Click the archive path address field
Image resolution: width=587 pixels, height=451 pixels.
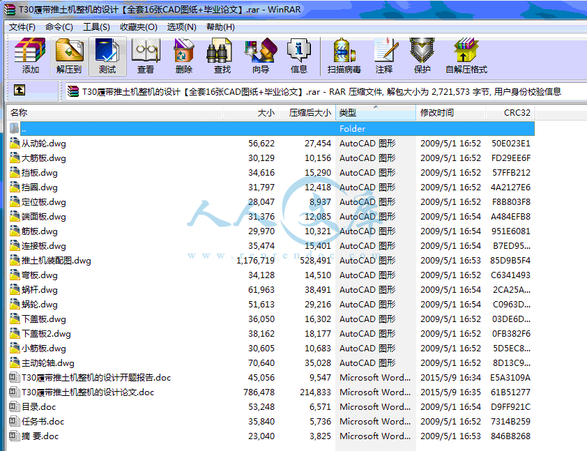click(x=326, y=92)
